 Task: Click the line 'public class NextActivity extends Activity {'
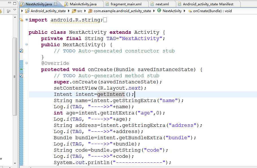(97, 32)
